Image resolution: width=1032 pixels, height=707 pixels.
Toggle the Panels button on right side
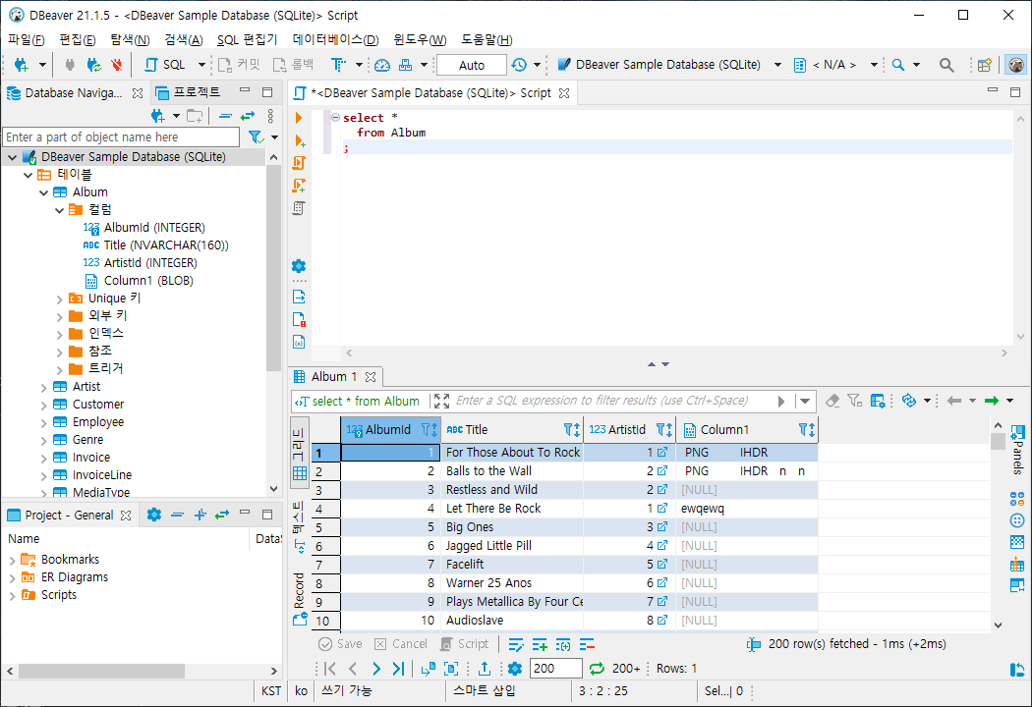point(1017,449)
